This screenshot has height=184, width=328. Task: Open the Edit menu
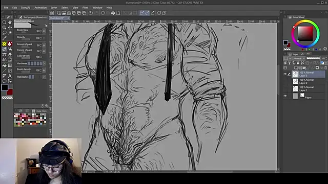pyautogui.click(x=14, y=8)
